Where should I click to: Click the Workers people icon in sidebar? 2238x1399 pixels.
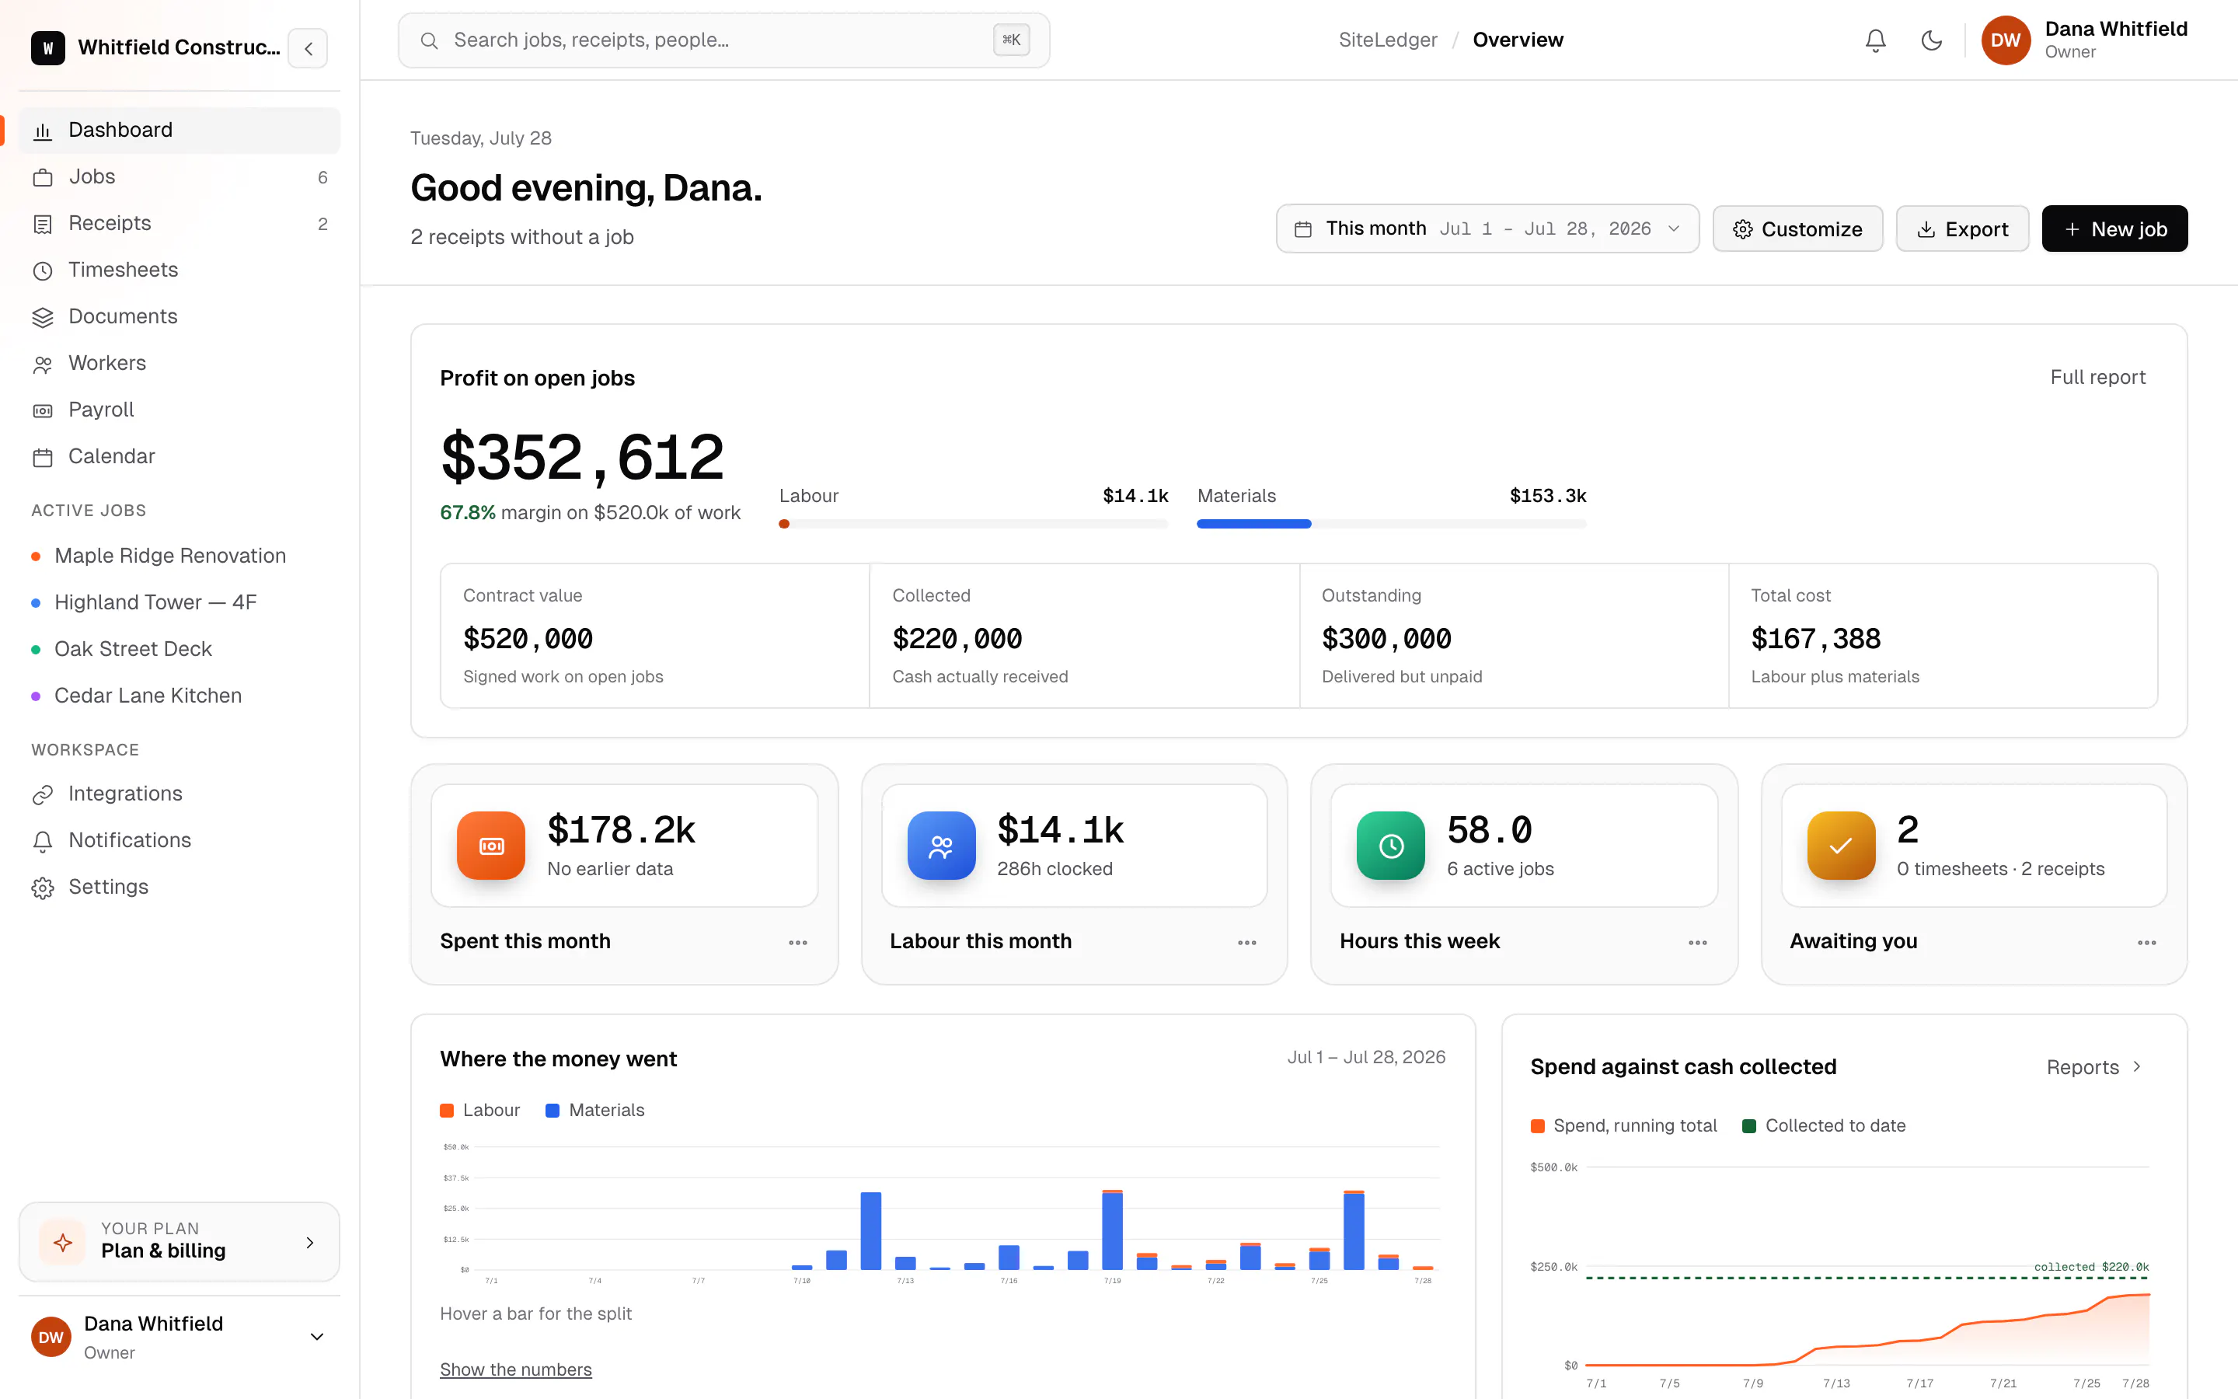[43, 365]
